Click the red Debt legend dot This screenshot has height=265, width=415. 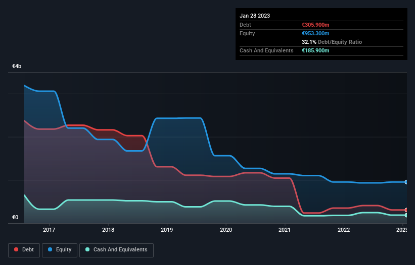tap(16, 249)
